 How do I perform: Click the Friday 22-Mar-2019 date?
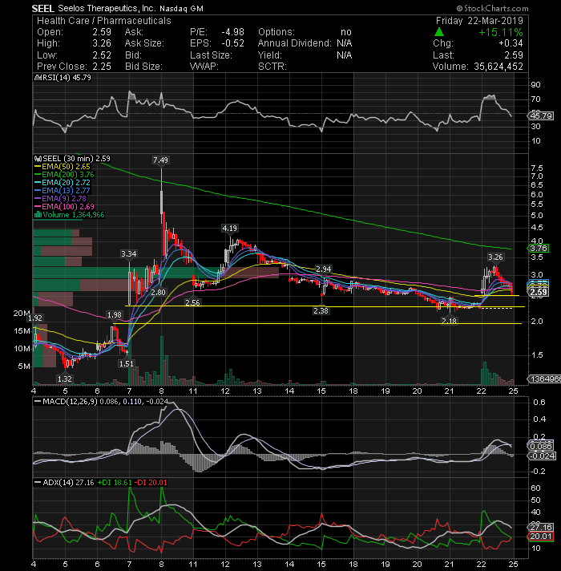tap(479, 21)
